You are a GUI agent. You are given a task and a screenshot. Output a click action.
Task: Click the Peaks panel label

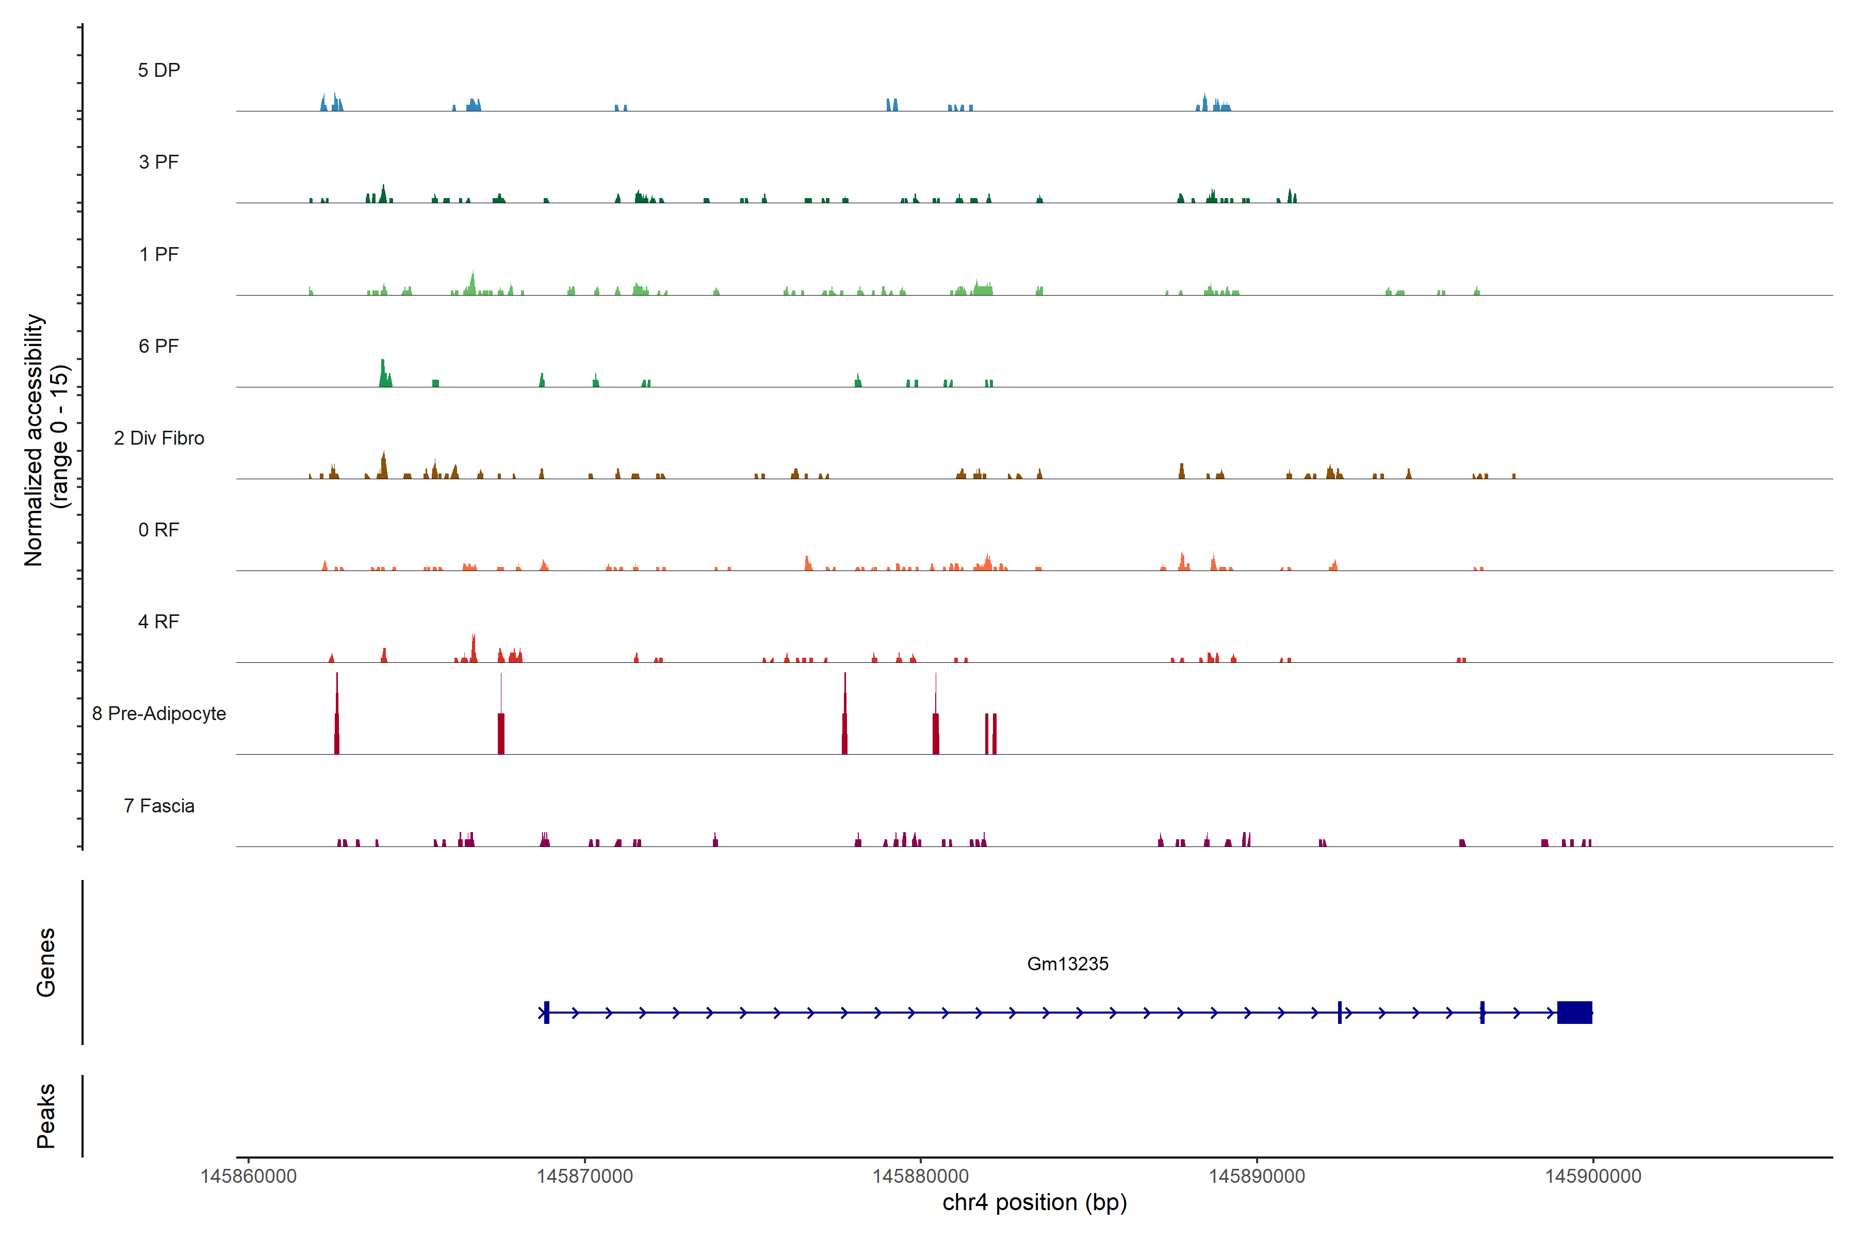point(46,1116)
